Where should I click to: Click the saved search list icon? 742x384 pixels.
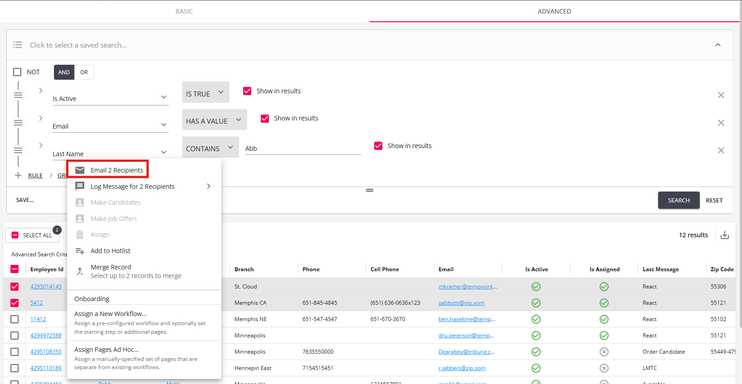click(x=18, y=45)
